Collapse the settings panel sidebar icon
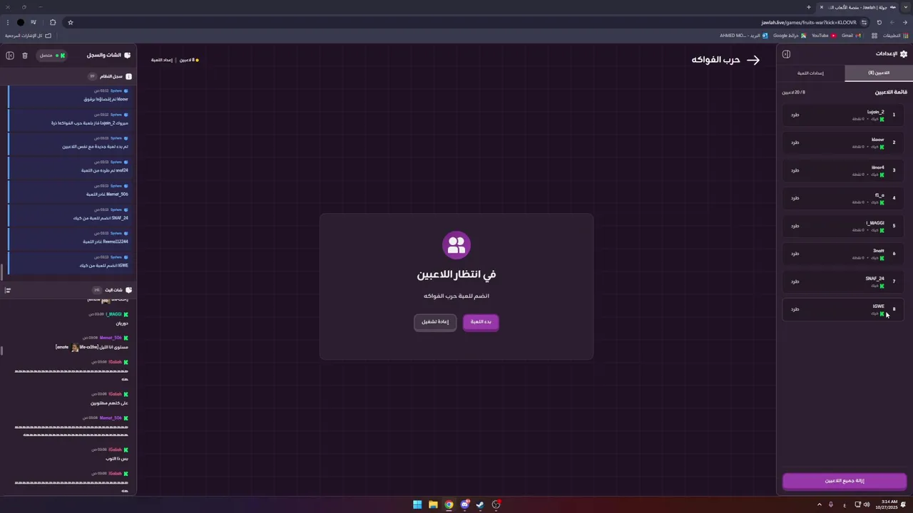Image resolution: width=913 pixels, height=513 pixels. [x=786, y=54]
